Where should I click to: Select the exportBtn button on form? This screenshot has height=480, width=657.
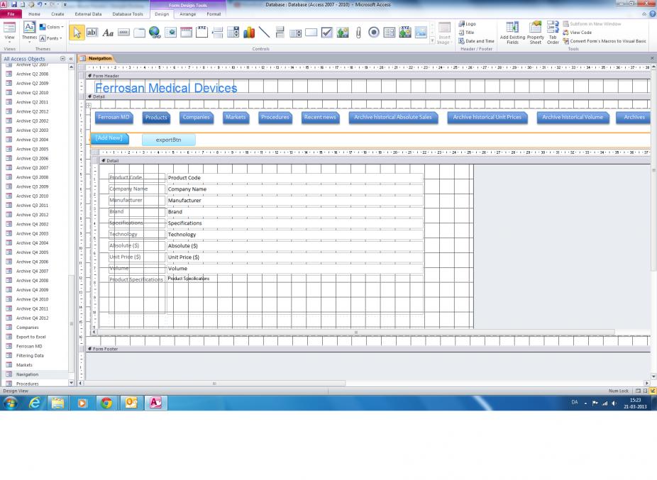168,140
